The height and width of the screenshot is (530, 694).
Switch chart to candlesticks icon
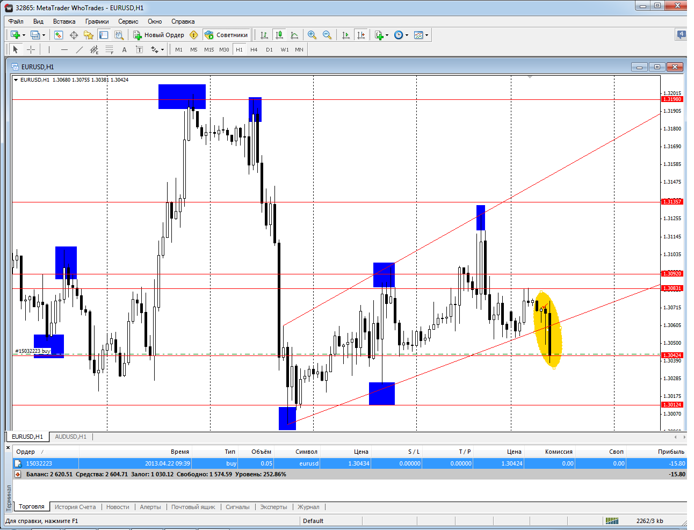coord(279,35)
